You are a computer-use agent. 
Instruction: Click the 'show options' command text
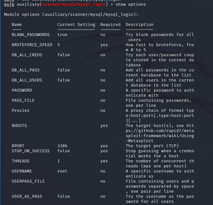click(x=131, y=5)
